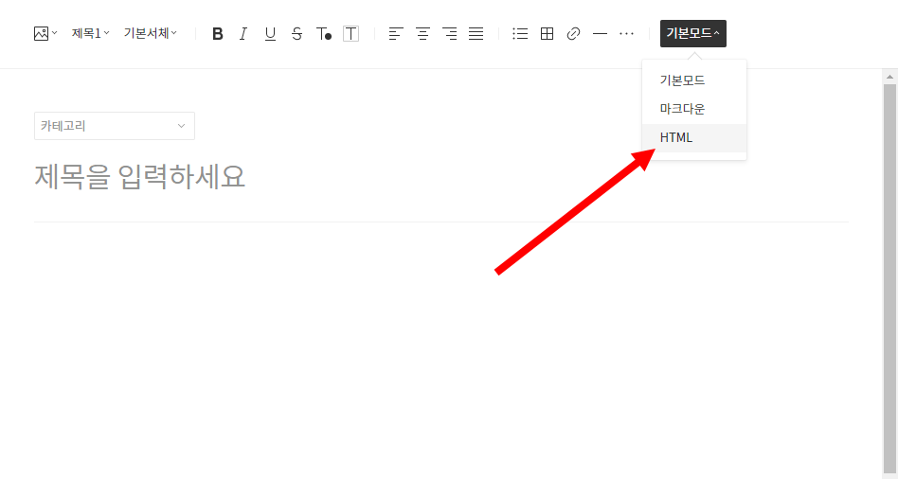Click the vertical scrollbar thumb
898x479 pixels.
(889, 279)
